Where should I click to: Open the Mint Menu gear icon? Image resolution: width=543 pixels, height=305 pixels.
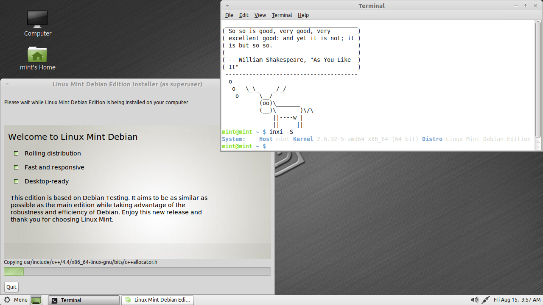coord(7,300)
